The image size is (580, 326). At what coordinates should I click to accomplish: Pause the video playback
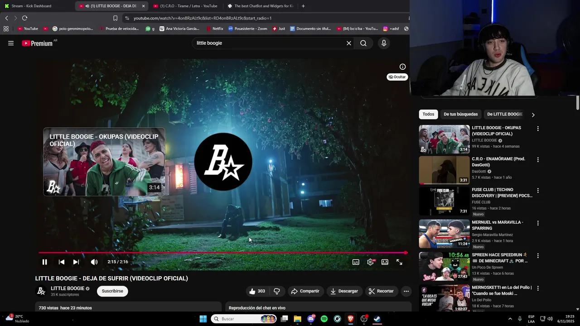tap(44, 262)
